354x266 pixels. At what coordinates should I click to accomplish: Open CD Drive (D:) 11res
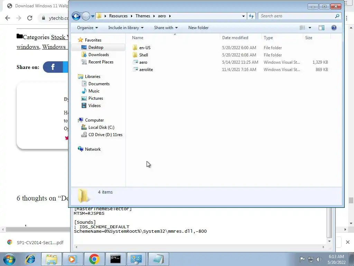point(105,135)
